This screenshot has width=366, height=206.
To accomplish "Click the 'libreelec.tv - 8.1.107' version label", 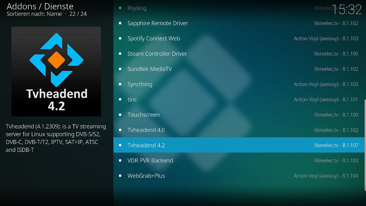I will point(336,145).
